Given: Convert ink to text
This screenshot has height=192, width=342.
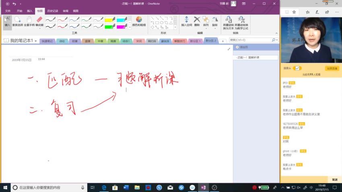Looking at the screenshot, I should (x=229, y=22).
